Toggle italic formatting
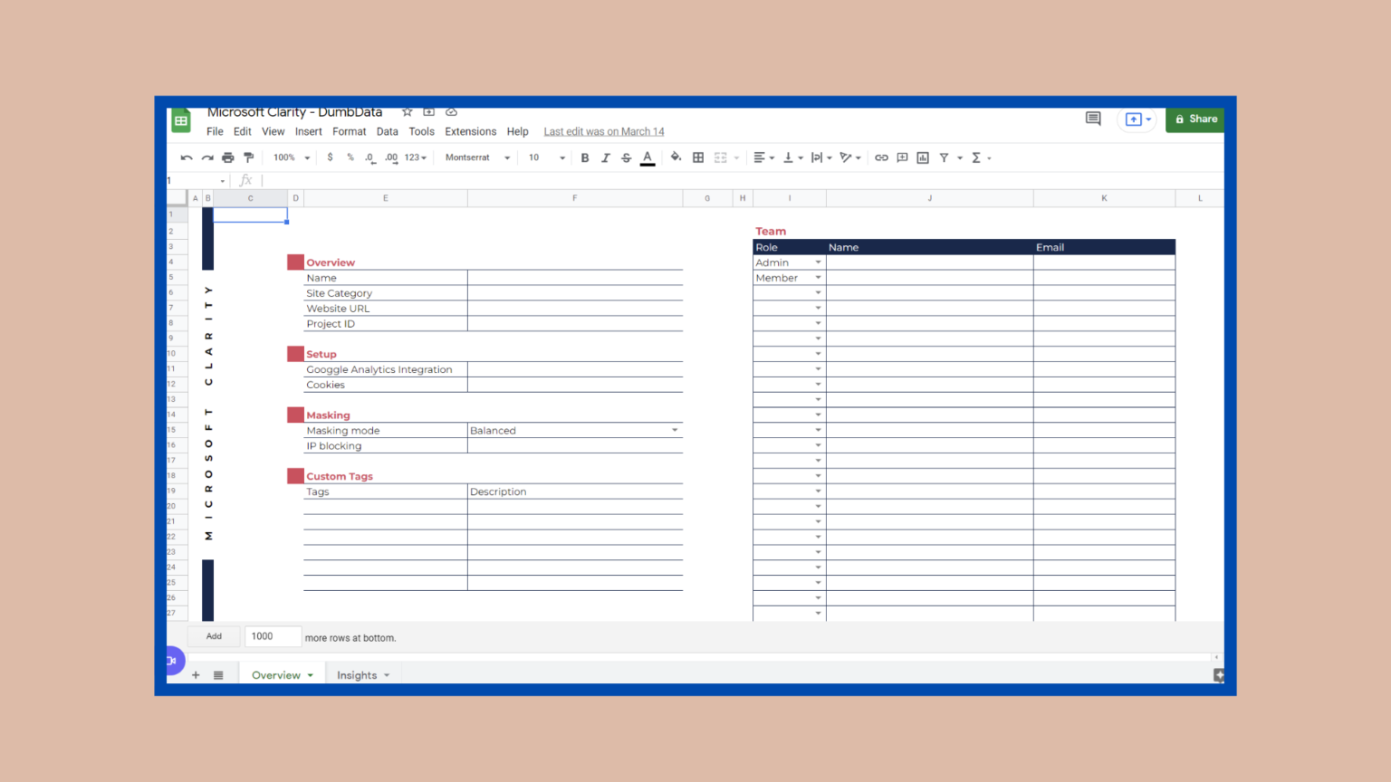Image resolution: width=1391 pixels, height=782 pixels. [x=605, y=157]
